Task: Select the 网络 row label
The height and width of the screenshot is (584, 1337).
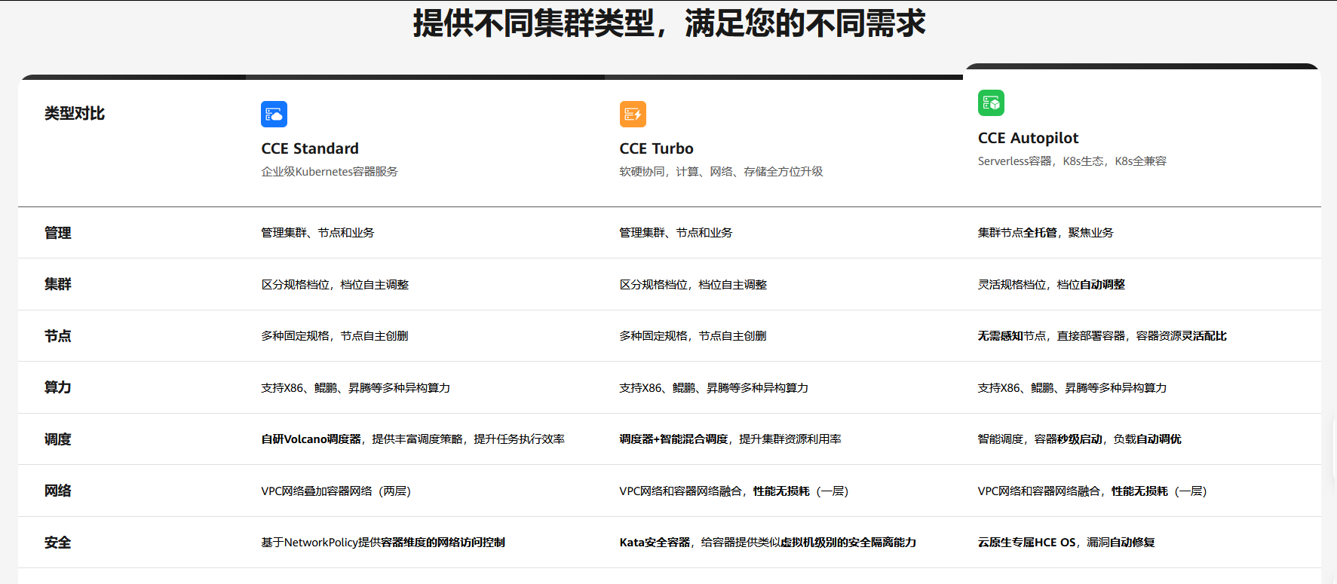Action: tap(57, 491)
